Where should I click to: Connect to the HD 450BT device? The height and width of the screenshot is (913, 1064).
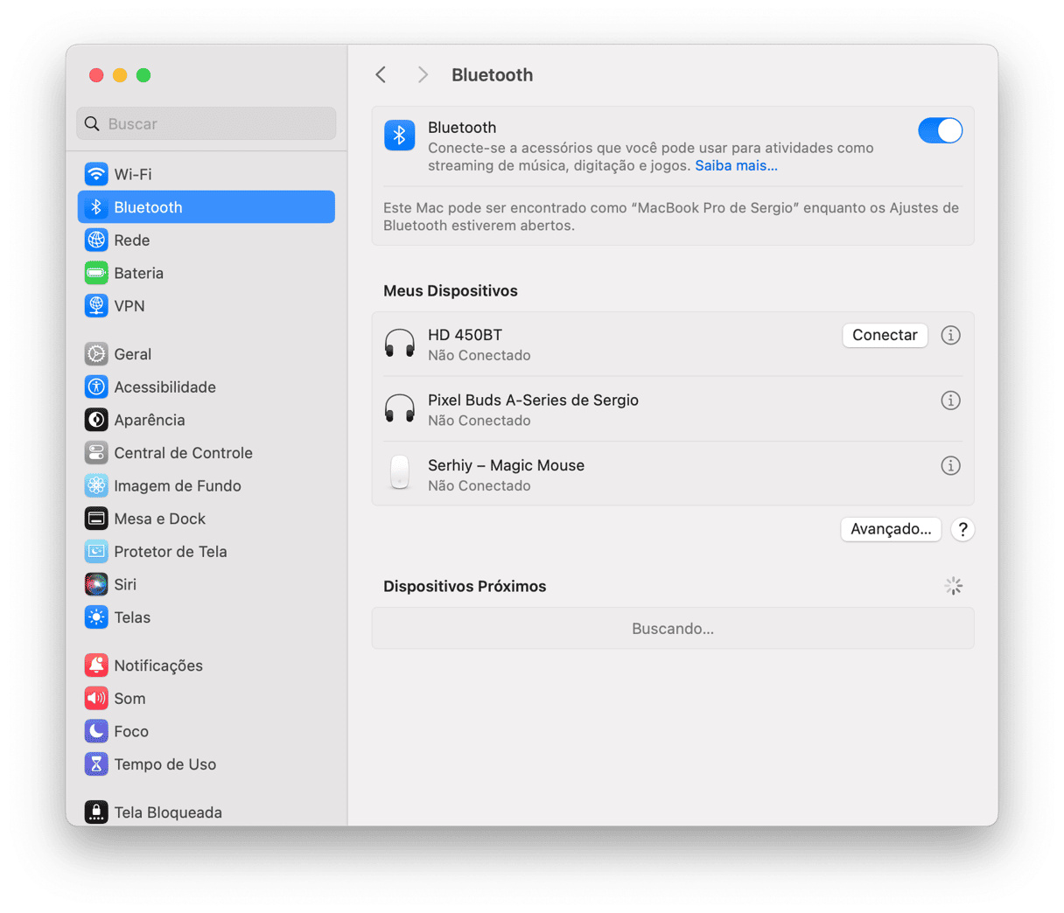pyautogui.click(x=885, y=335)
